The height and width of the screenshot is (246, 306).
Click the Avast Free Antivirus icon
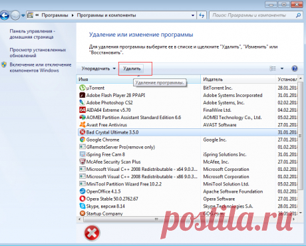pyautogui.click(x=82, y=125)
